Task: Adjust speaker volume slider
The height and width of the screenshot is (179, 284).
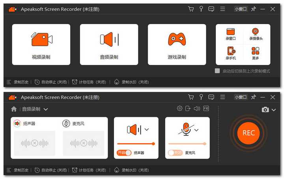Action: [136, 144]
